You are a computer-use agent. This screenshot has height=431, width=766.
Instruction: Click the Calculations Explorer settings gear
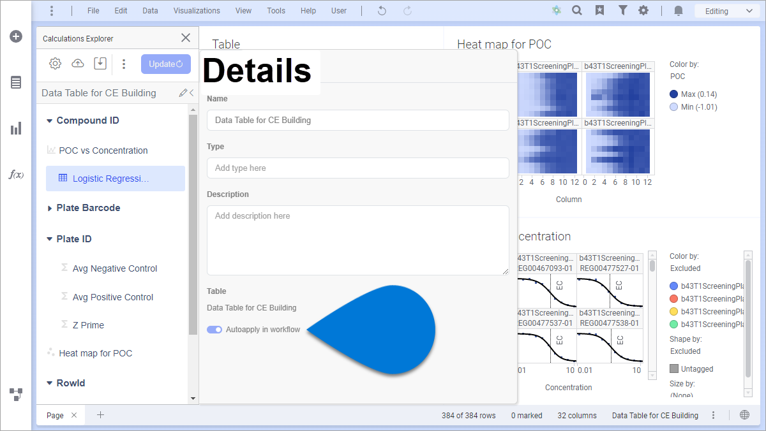pos(56,64)
